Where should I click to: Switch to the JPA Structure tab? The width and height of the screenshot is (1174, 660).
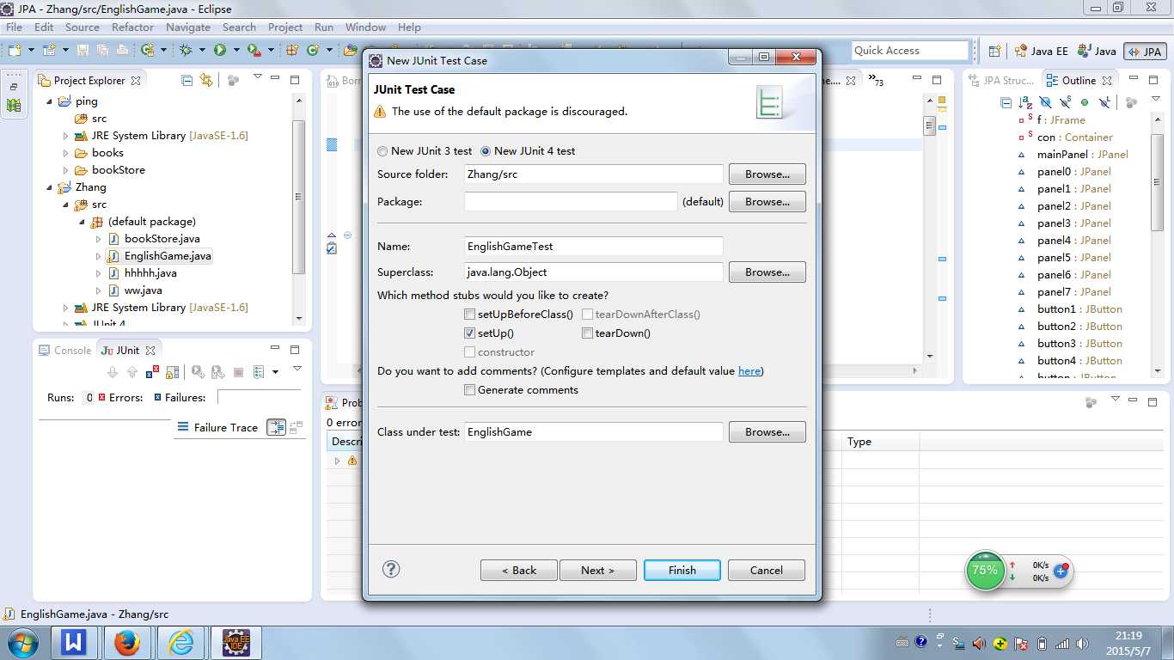tap(1002, 81)
